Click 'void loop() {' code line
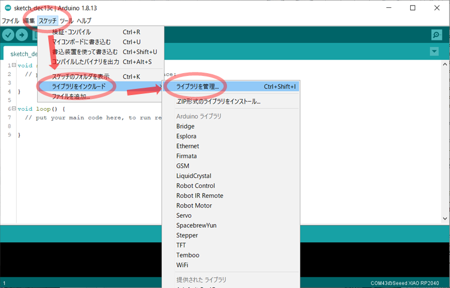This screenshot has height=288, width=450. [42, 109]
